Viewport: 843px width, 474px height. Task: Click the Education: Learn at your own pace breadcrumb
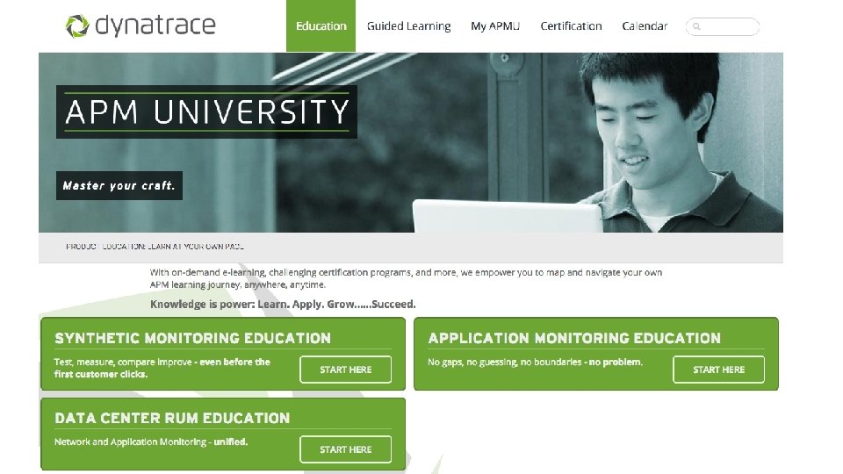click(x=173, y=247)
